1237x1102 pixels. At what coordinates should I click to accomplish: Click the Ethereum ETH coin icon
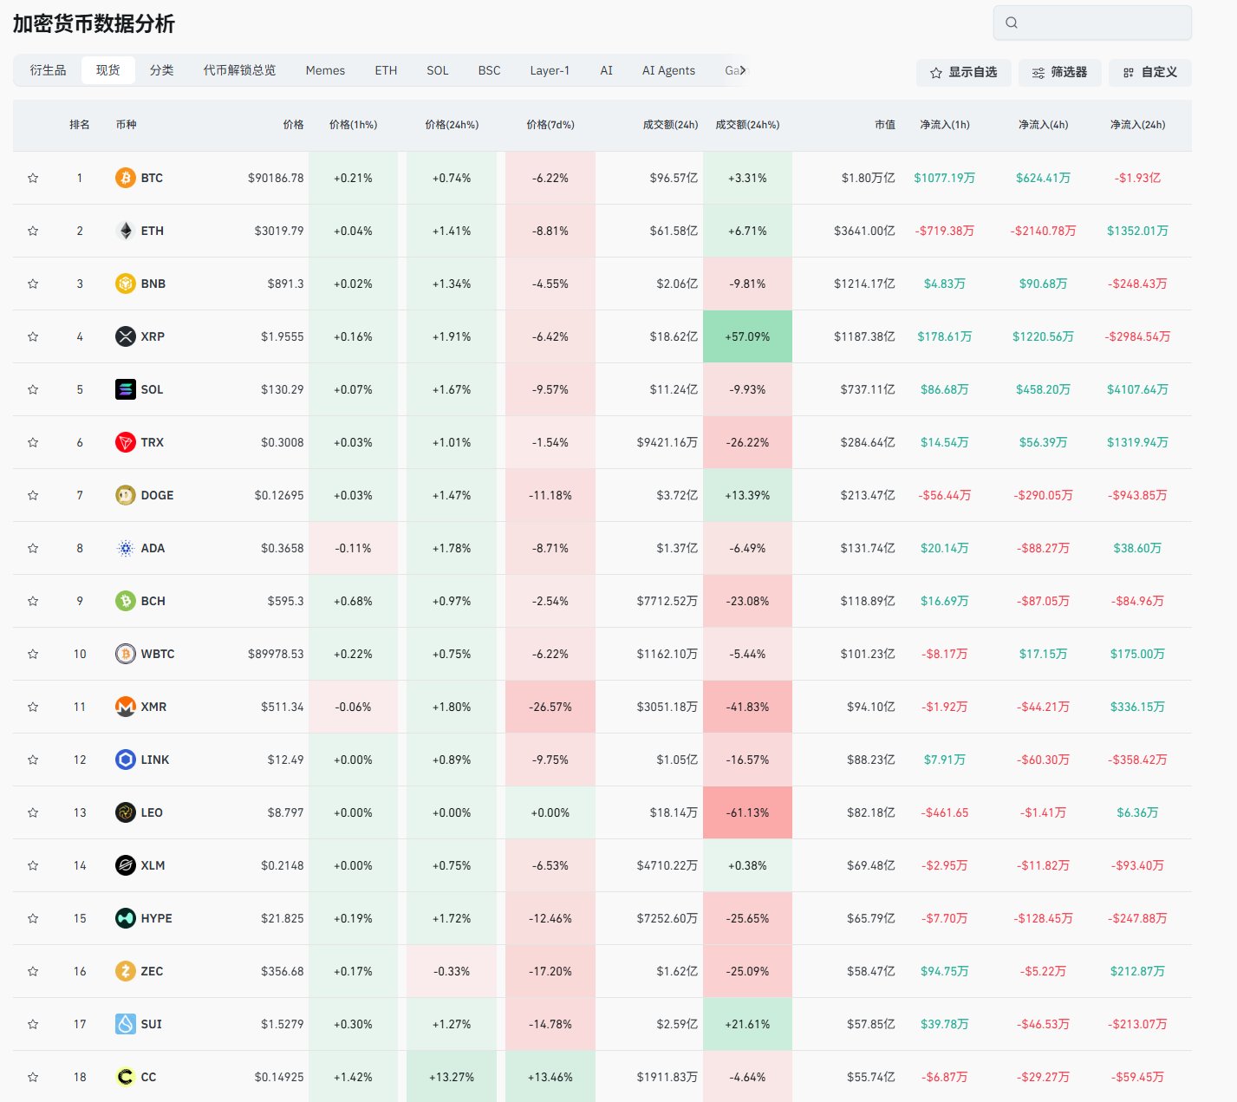126,231
